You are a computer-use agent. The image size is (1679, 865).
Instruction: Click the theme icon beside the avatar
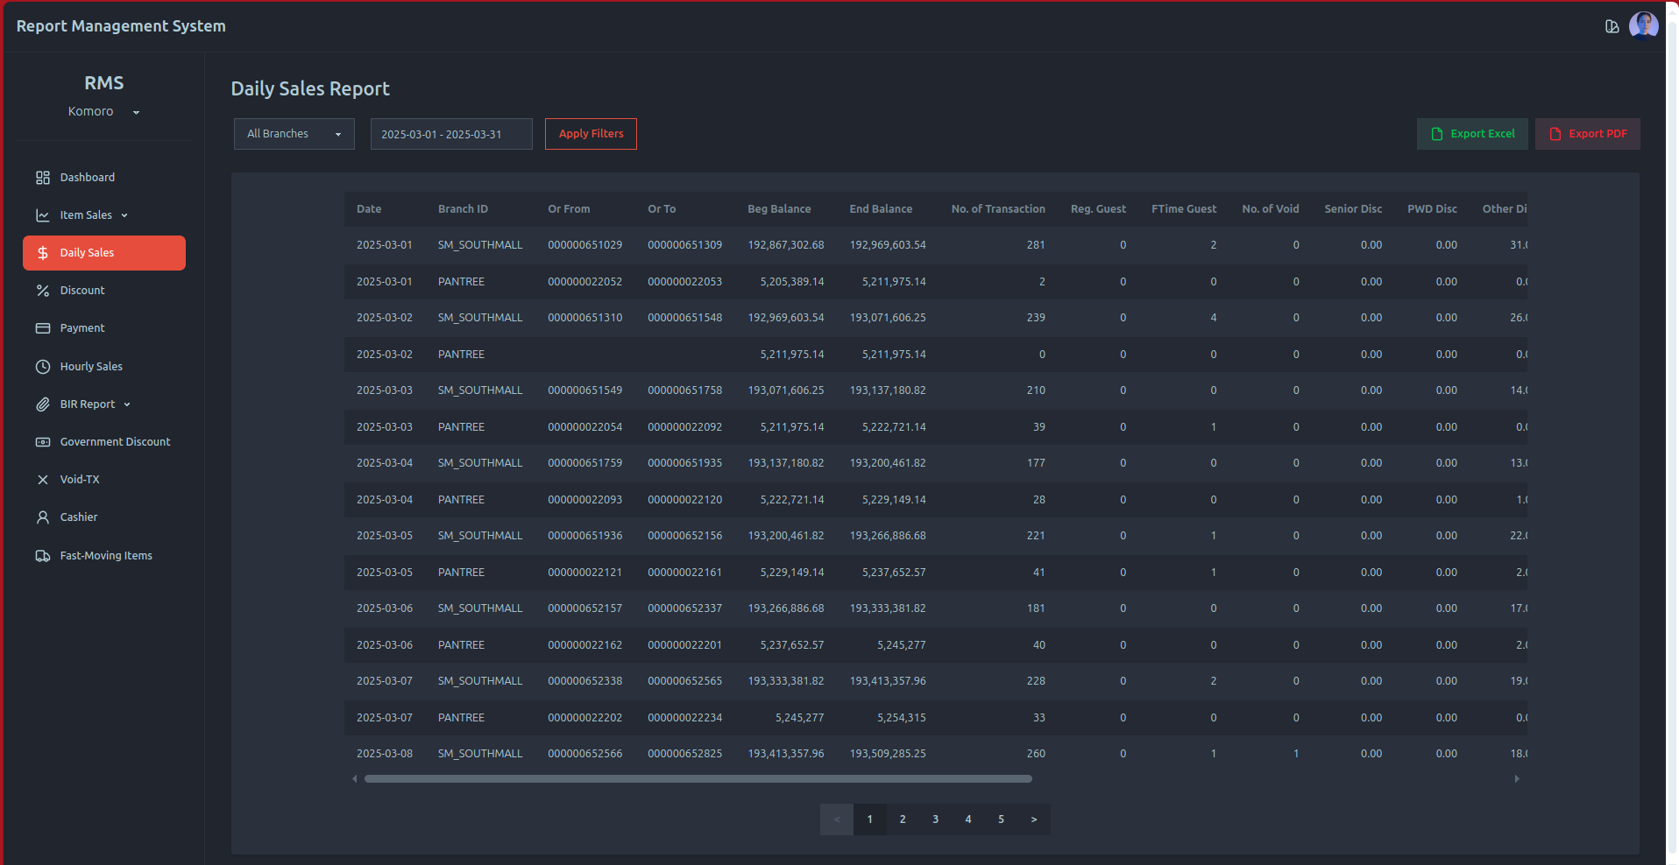click(x=1612, y=26)
